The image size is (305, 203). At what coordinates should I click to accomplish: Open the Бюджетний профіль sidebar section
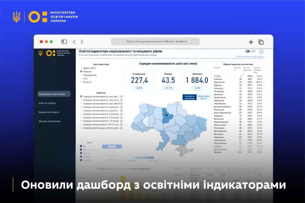(49, 112)
